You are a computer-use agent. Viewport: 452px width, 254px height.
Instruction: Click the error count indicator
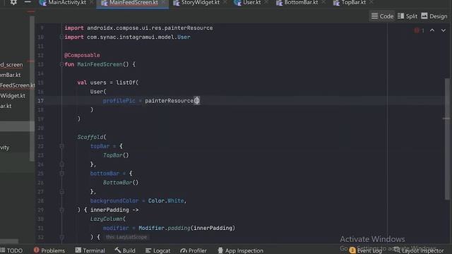(419, 30)
